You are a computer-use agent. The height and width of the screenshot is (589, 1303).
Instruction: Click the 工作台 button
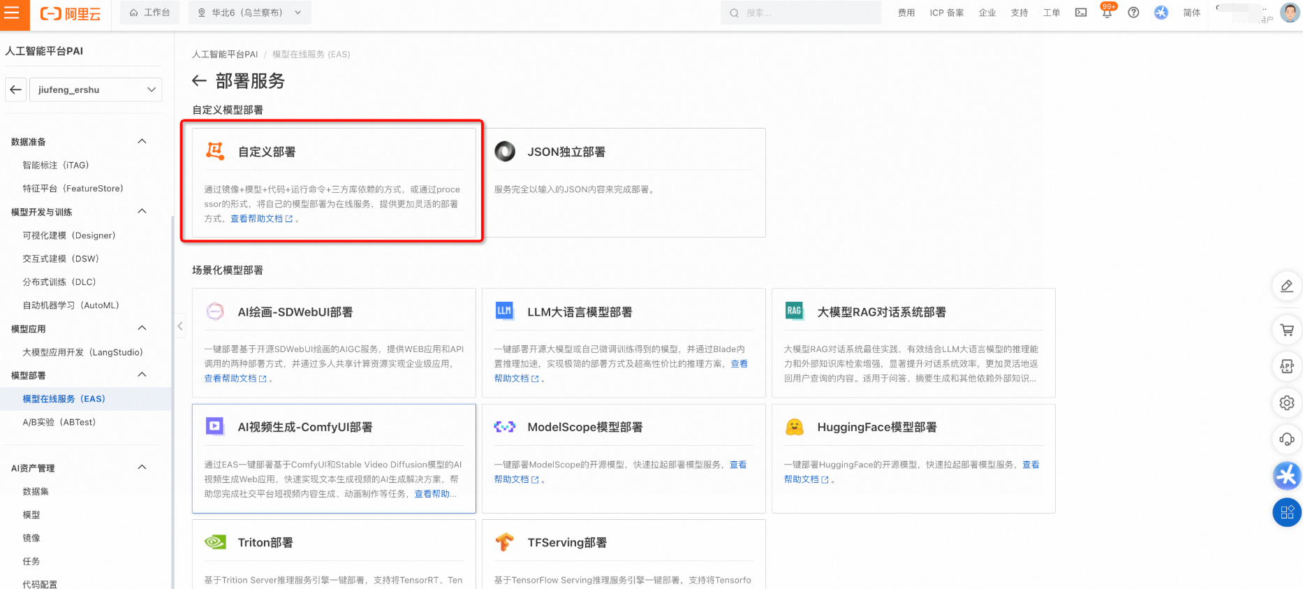[x=149, y=13]
